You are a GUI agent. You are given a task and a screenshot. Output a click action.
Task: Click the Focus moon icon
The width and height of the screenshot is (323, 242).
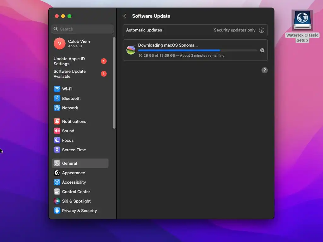tap(57, 140)
